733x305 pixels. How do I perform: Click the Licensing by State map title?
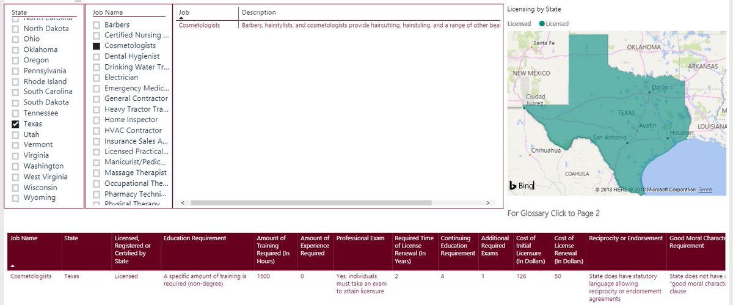[534, 9]
